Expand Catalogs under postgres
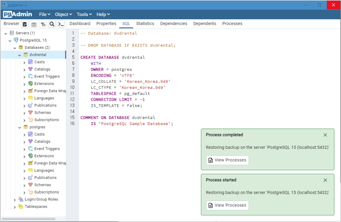This screenshot has height=222, width=341. tap(24, 142)
